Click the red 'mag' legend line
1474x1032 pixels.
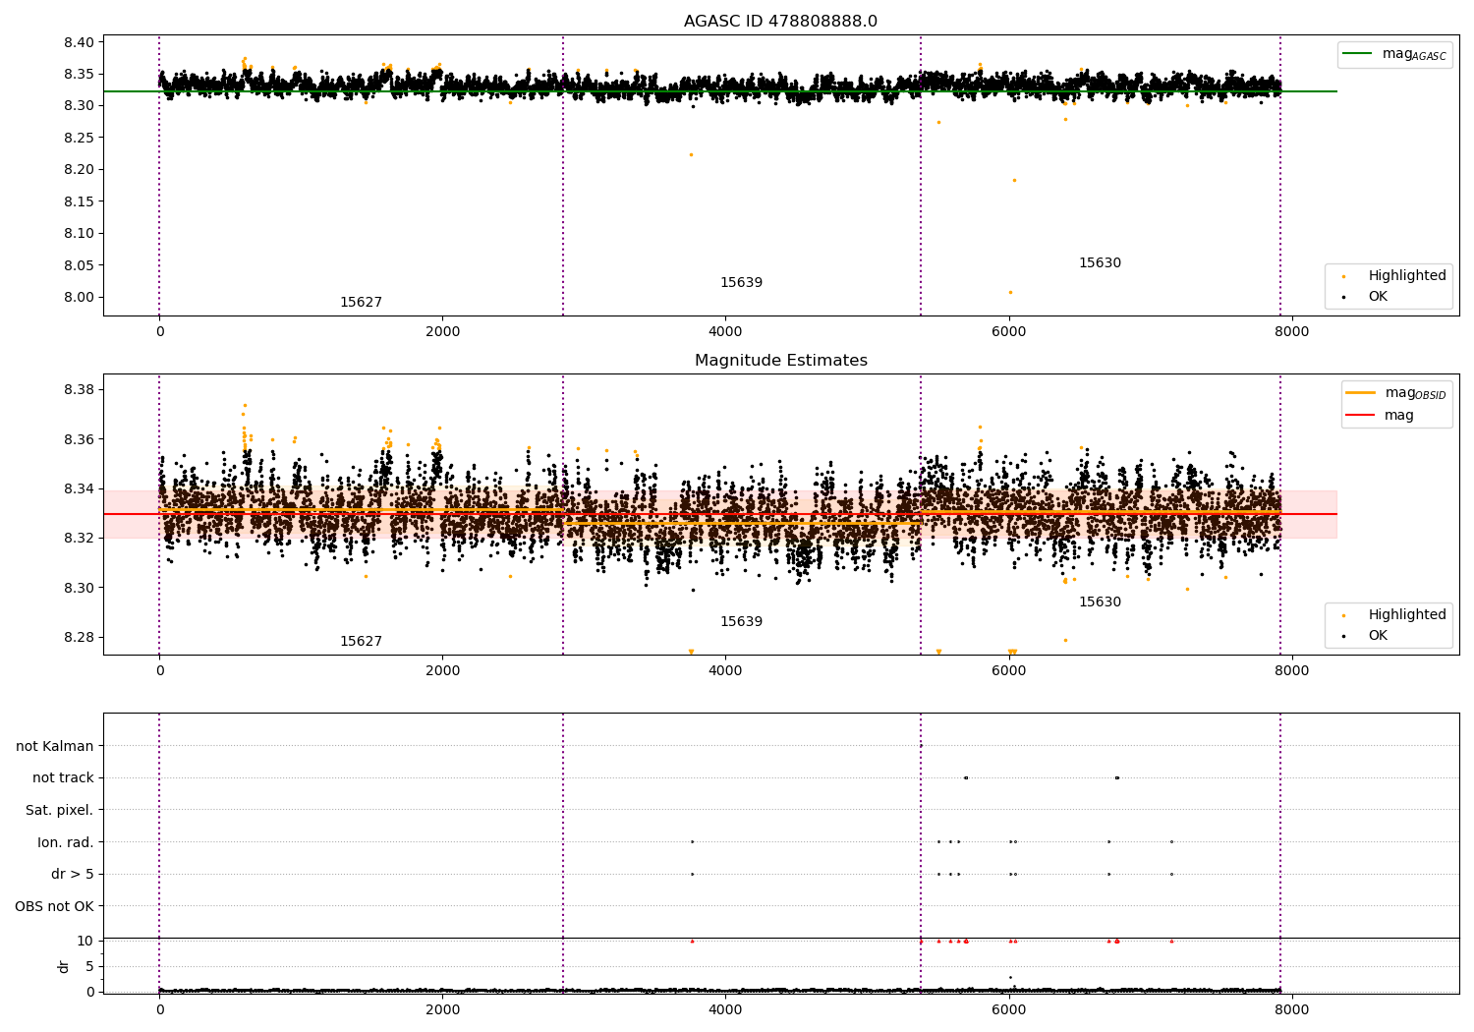click(x=1360, y=415)
